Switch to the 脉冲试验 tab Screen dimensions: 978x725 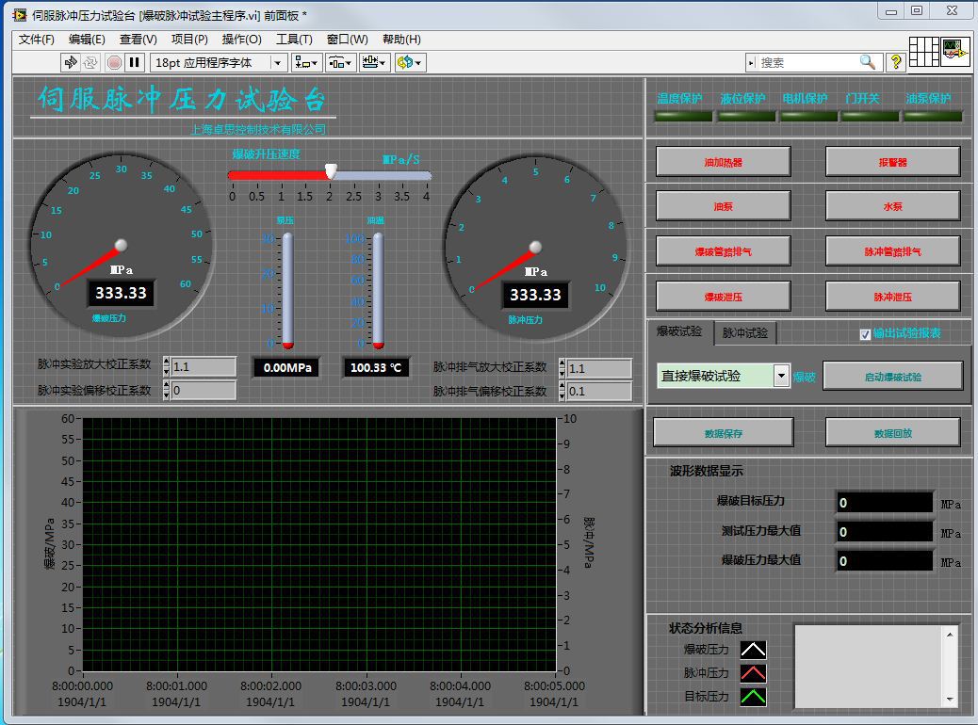coord(744,333)
